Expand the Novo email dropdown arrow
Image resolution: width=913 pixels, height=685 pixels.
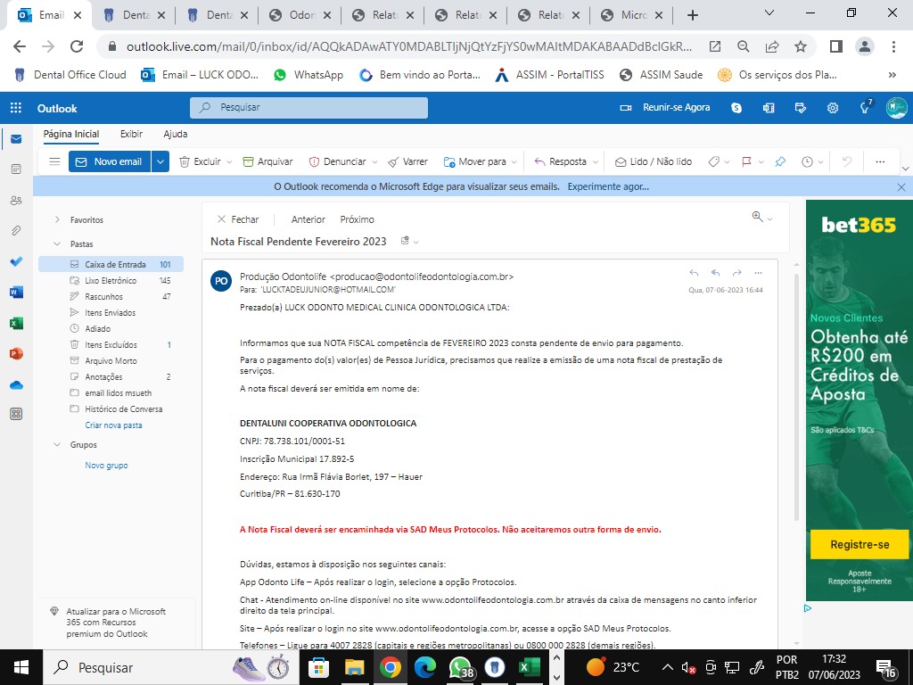point(160,161)
